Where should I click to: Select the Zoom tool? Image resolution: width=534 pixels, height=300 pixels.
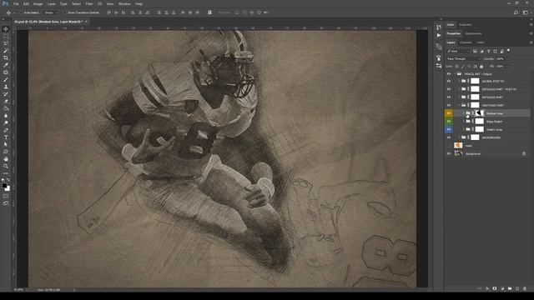(6, 166)
